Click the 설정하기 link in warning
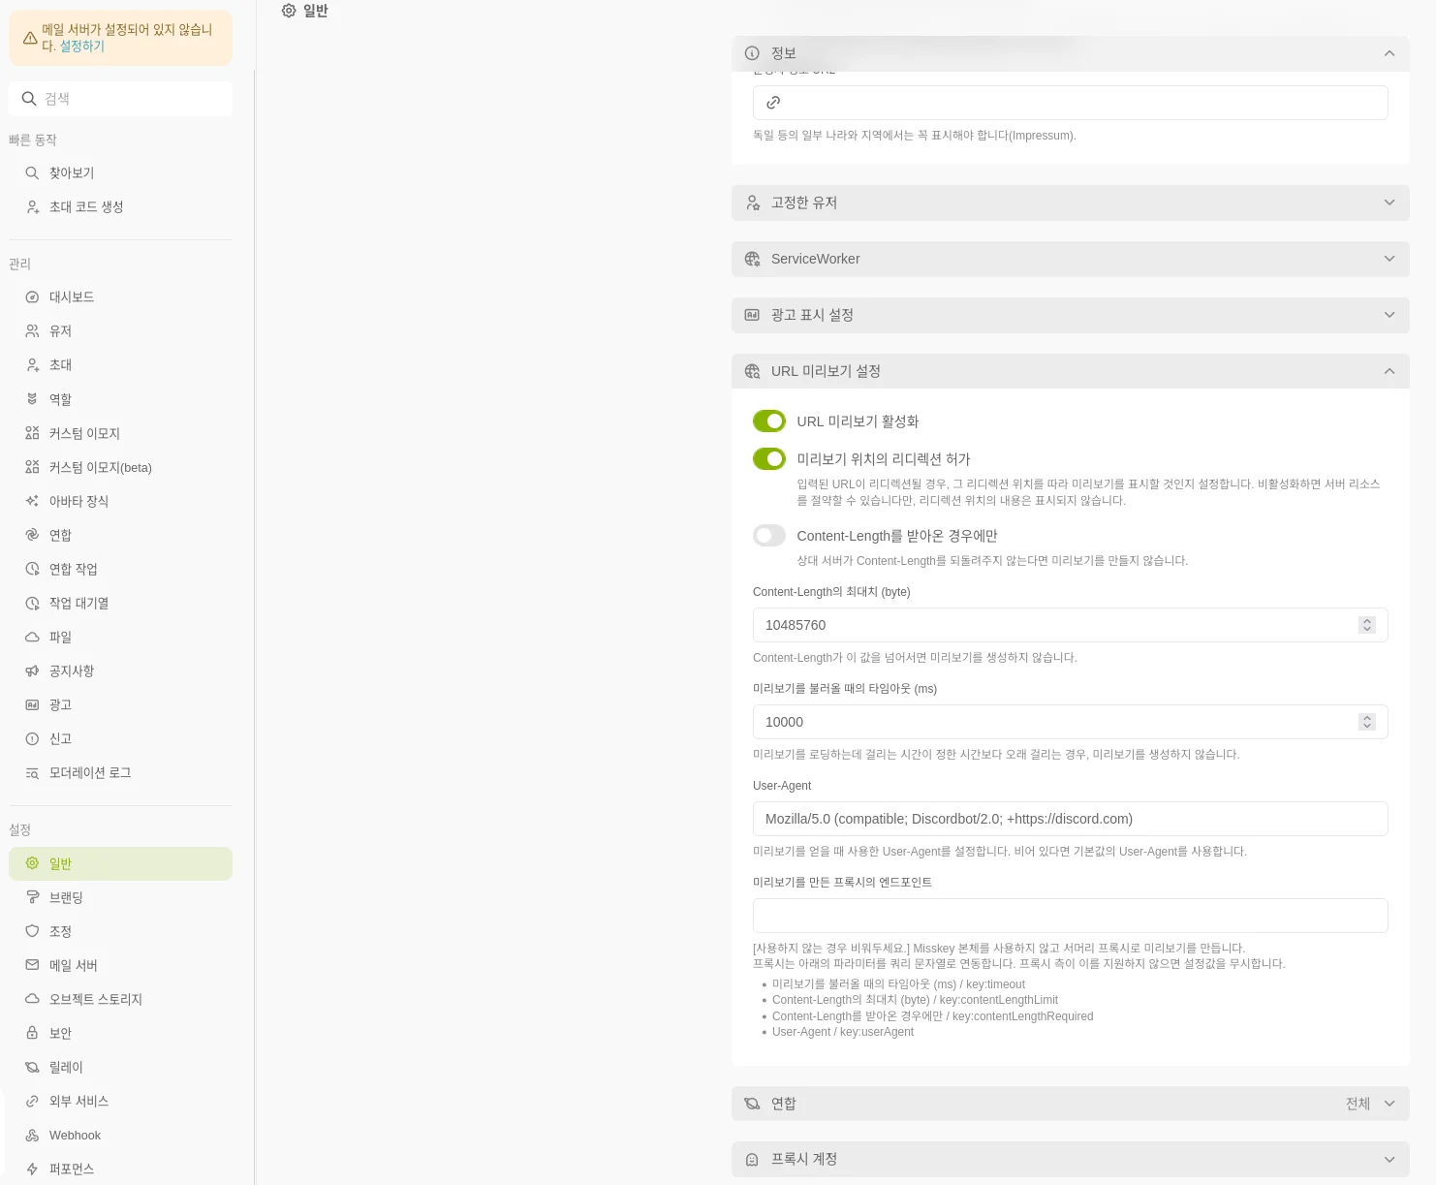Viewport: 1436px width, 1185px height. coord(82,47)
